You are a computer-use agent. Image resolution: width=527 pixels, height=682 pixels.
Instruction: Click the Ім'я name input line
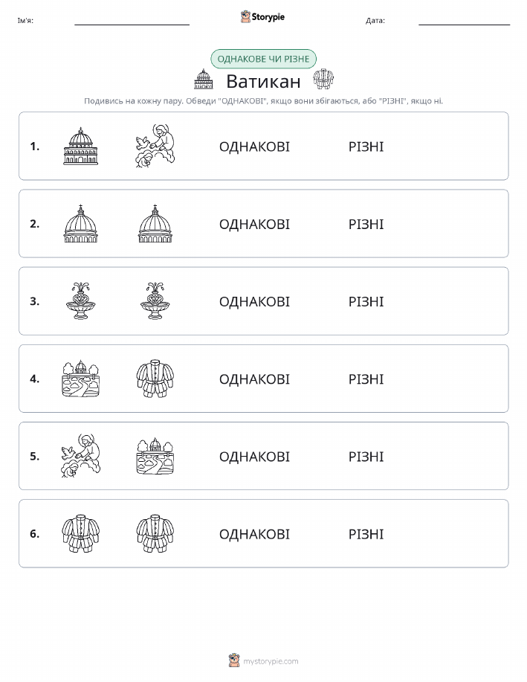(x=132, y=21)
